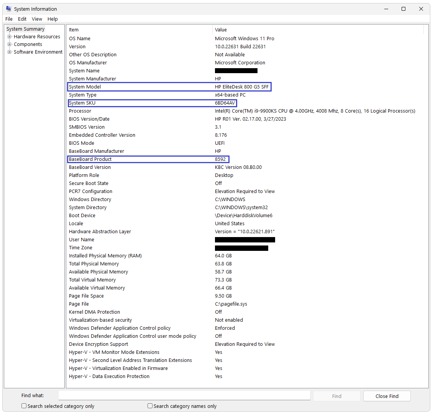This screenshot has width=433, height=414.
Task: Select the Version row
Action: (x=245, y=46)
